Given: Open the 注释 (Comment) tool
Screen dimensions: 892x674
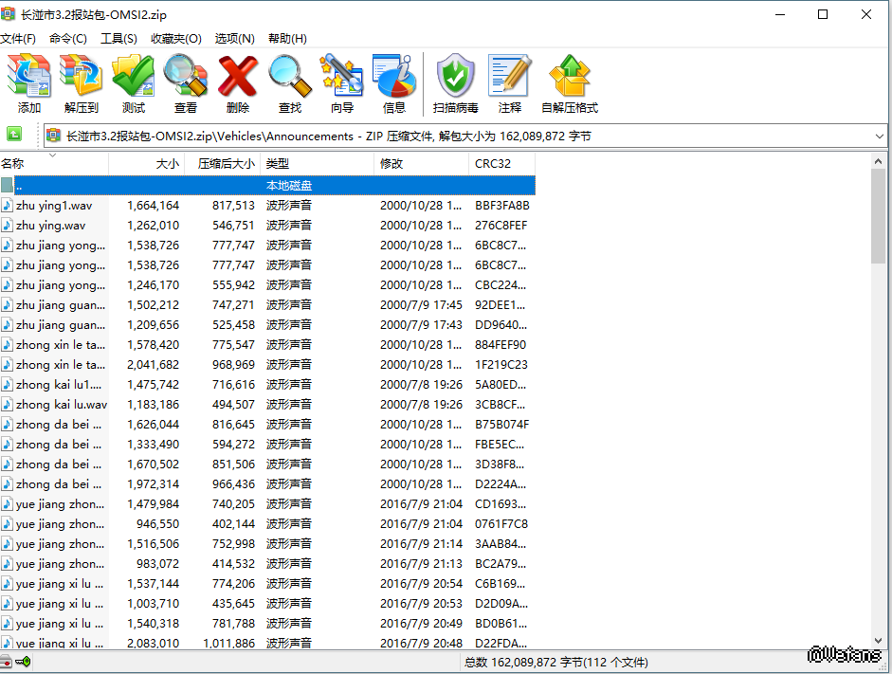Looking at the screenshot, I should [509, 83].
